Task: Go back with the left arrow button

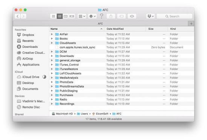Action: click(18, 16)
